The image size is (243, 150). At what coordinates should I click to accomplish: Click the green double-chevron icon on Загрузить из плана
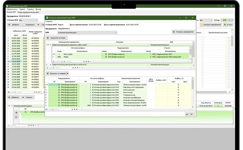tap(48, 38)
